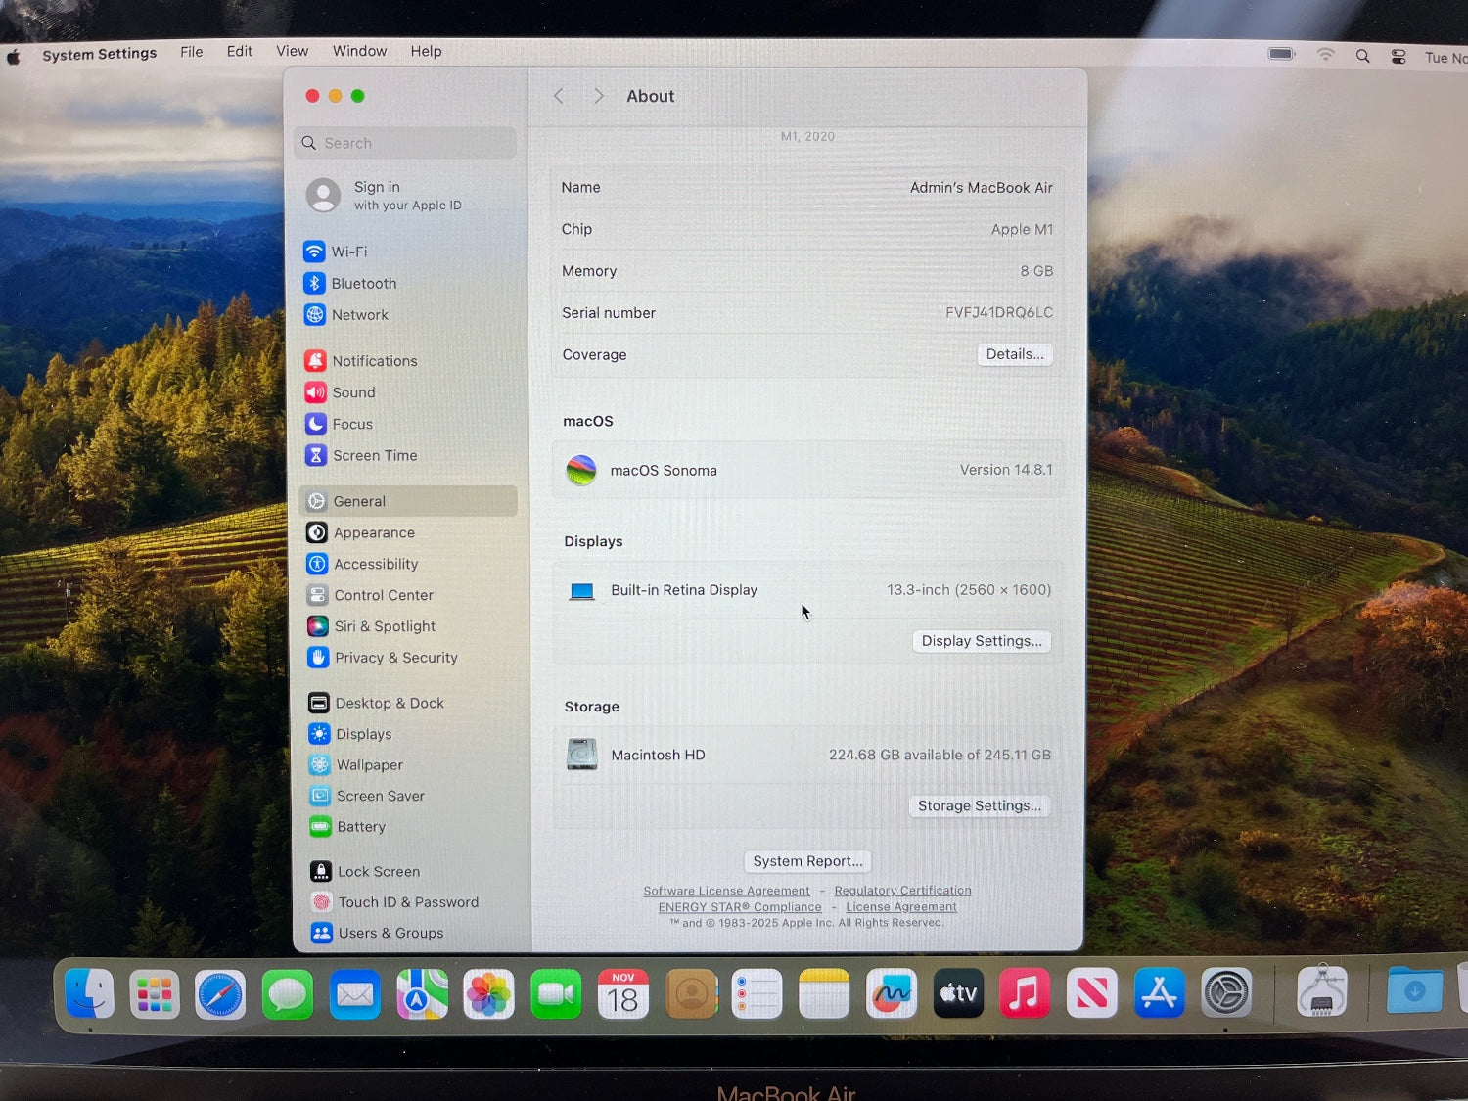Go back using the back chevron
Image resolution: width=1468 pixels, height=1101 pixels.
(559, 96)
